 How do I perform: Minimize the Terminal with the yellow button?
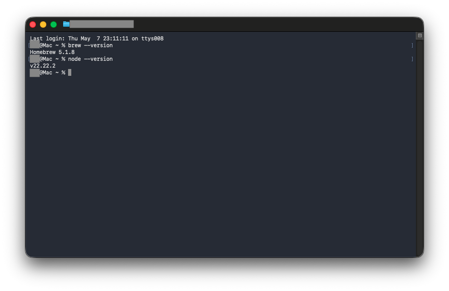click(x=43, y=25)
